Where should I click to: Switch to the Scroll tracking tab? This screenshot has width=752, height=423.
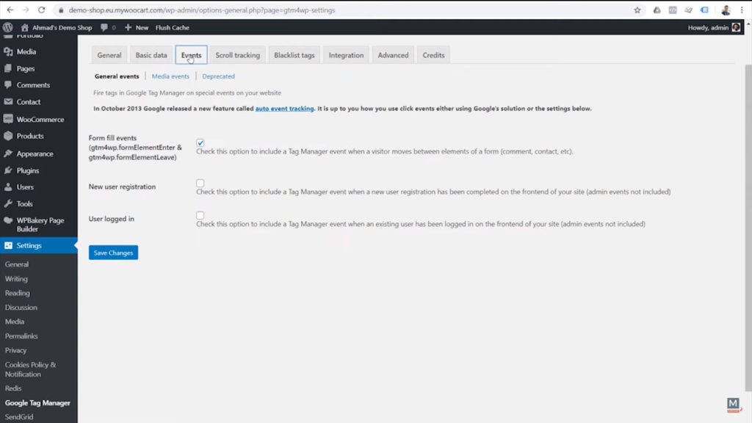(x=237, y=54)
